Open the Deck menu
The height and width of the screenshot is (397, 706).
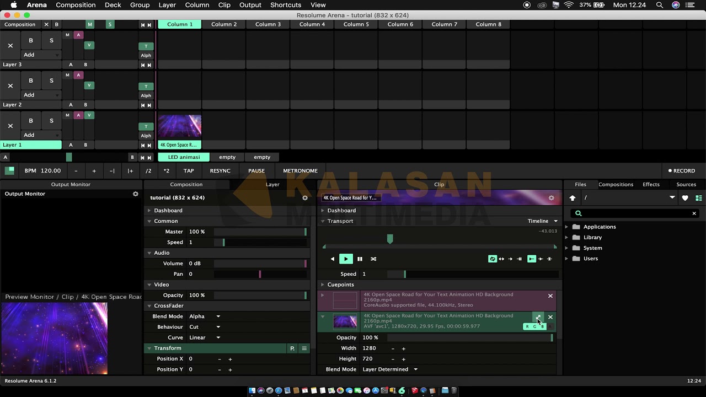pyautogui.click(x=113, y=5)
